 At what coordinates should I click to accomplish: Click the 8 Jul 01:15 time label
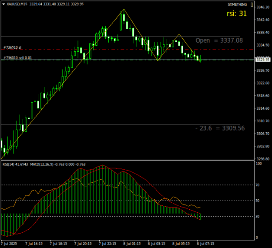pos(132,244)
